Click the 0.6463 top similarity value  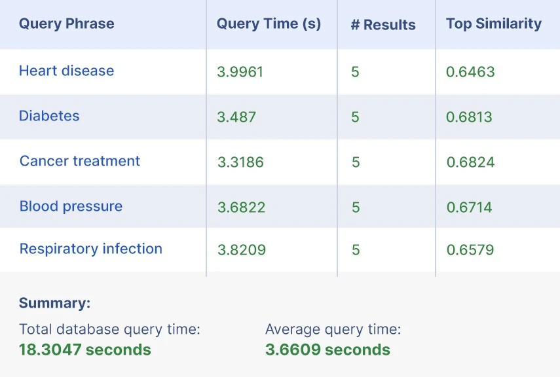tap(470, 71)
